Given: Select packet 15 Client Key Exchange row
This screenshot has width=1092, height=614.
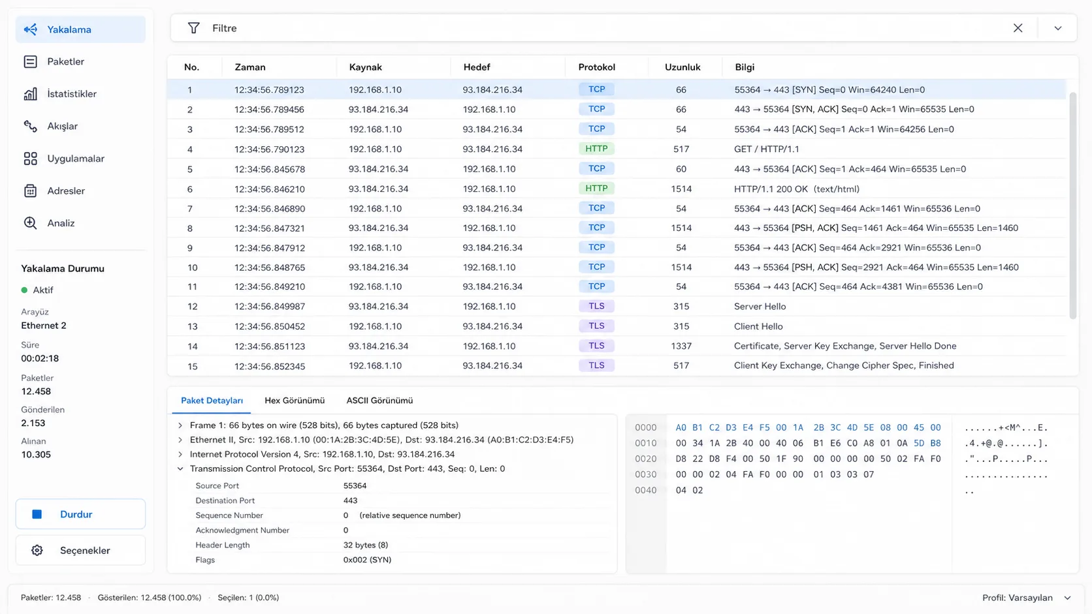Looking at the screenshot, I should (617, 365).
